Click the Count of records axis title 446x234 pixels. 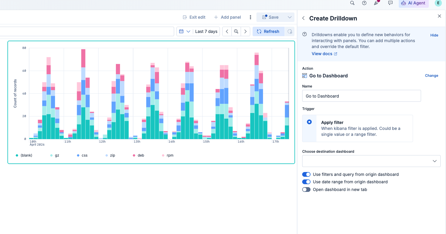[15, 93]
